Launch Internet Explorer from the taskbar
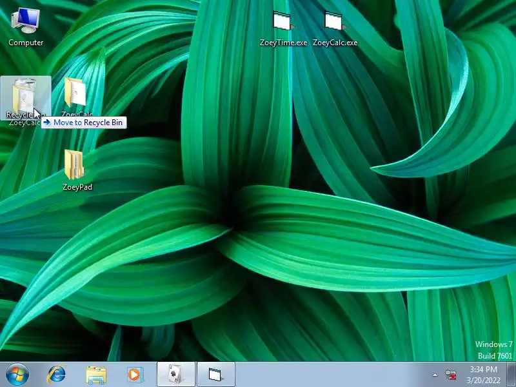The image size is (516, 387). (57, 375)
